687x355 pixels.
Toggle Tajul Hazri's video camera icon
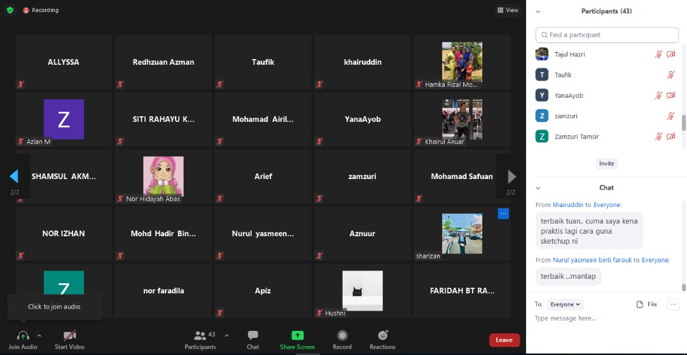click(670, 55)
